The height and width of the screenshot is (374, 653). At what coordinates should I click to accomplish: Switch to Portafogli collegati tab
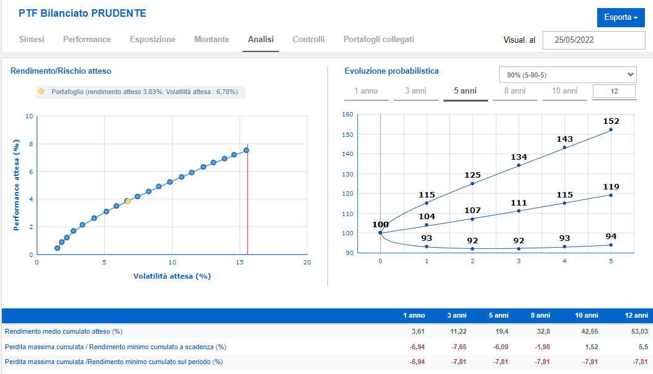tap(378, 39)
